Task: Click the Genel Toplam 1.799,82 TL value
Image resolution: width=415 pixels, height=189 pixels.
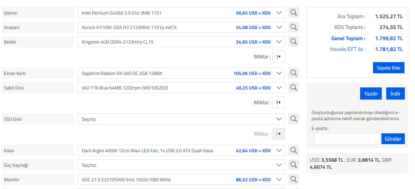Action: click(389, 38)
